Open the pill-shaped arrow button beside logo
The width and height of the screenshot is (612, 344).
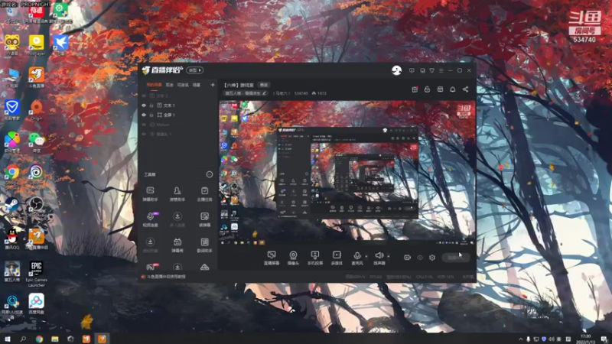pos(195,70)
